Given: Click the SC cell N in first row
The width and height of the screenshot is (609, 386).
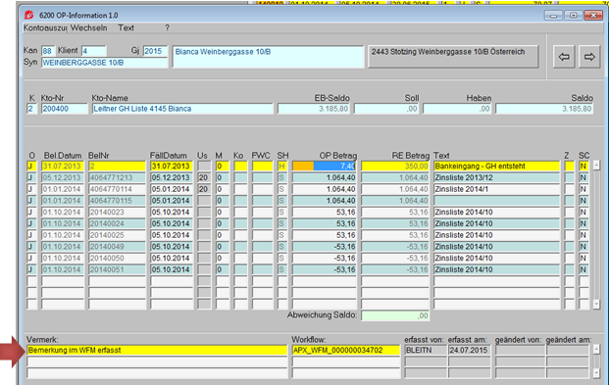Looking at the screenshot, I should tap(584, 166).
